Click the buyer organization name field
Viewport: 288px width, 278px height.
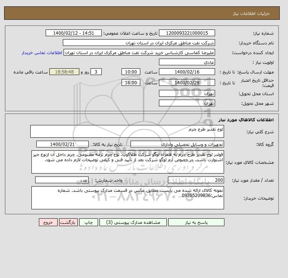pyautogui.click(x=139, y=43)
